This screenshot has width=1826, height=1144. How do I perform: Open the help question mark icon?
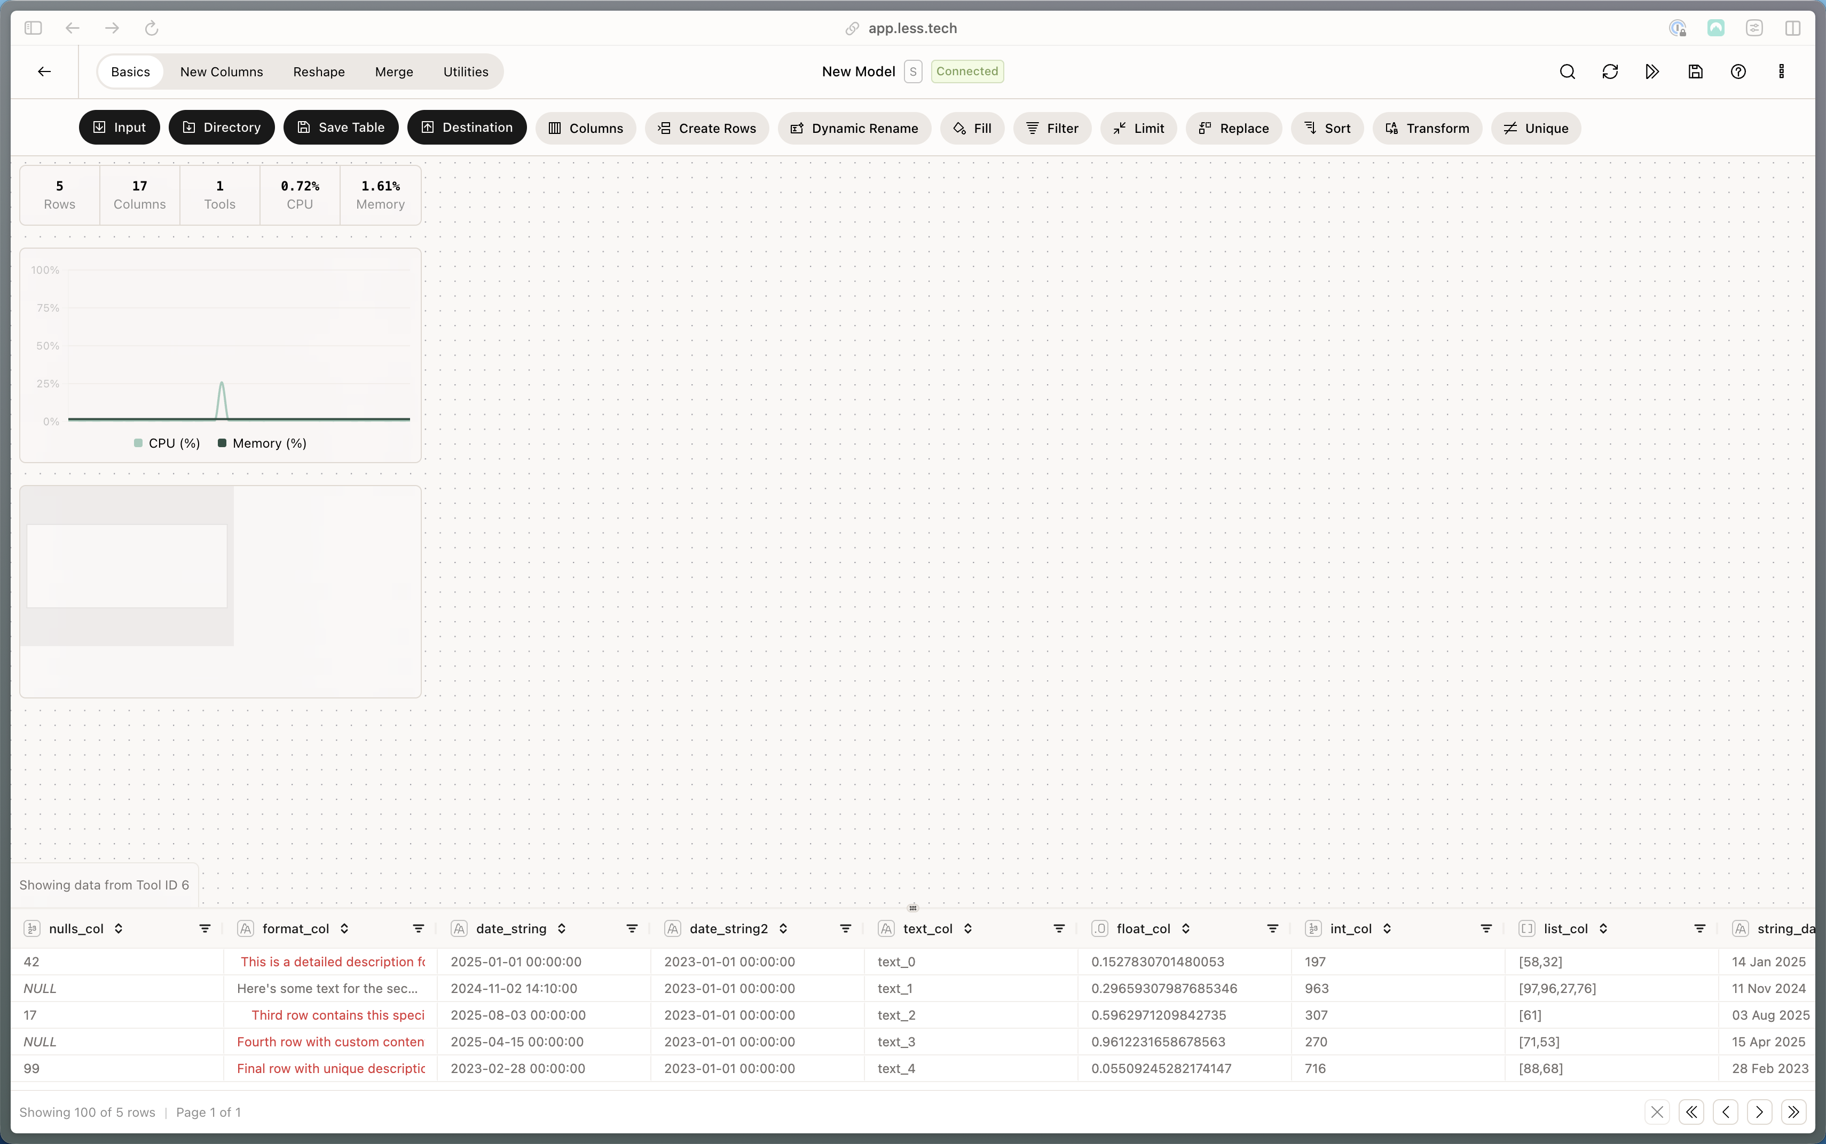click(1738, 72)
